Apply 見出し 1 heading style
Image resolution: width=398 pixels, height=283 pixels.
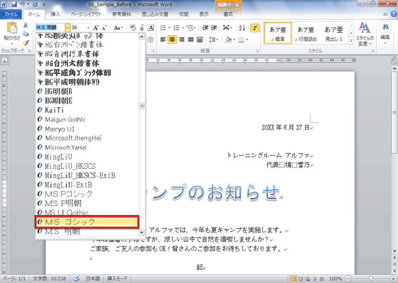[x=334, y=33]
